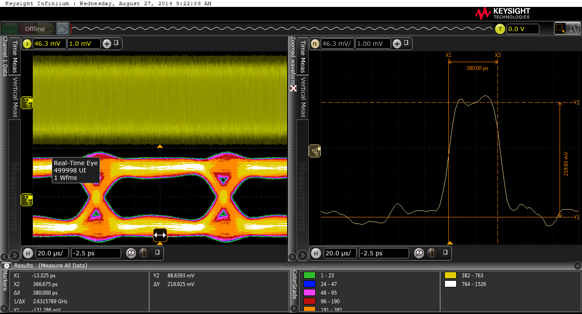
Task: Collapse the Results panel with chevron
Action: (578, 266)
